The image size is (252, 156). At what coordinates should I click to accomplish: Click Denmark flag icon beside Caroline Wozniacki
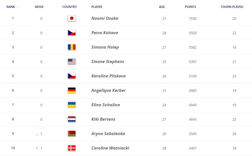(72, 148)
